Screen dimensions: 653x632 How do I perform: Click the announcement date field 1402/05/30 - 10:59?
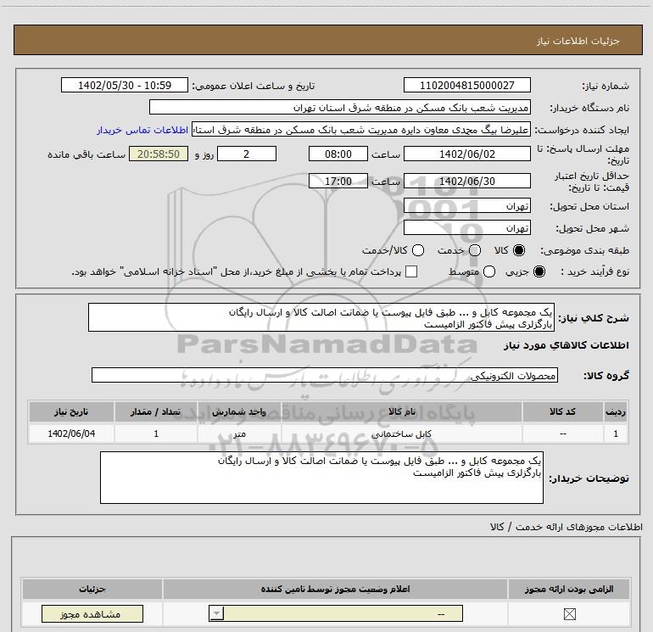point(125,85)
